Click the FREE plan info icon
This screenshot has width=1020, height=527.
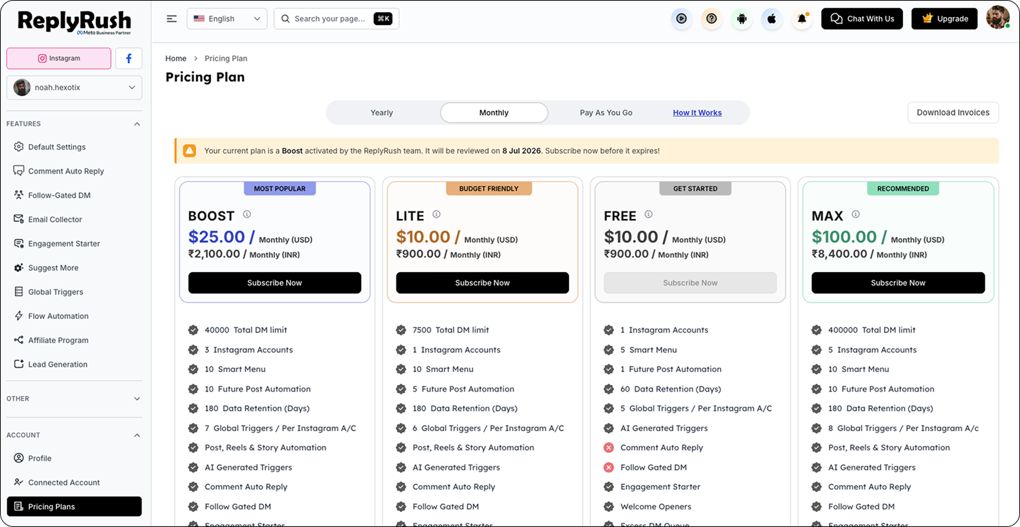(x=649, y=214)
